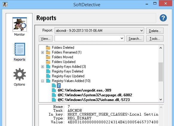Viewport: 174px width, 126px height.
Task: Open the search text combo box dropdown arrow
Action: [x=122, y=38]
